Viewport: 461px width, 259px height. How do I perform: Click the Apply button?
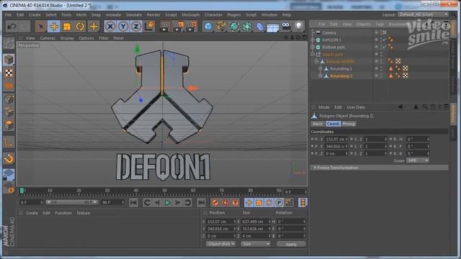pos(291,244)
